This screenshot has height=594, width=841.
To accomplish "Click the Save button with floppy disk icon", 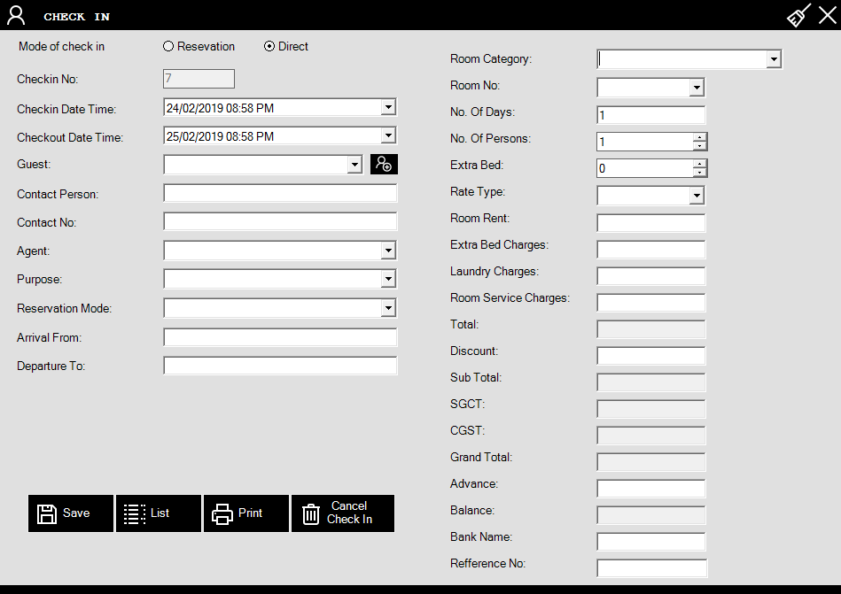I will click(71, 513).
